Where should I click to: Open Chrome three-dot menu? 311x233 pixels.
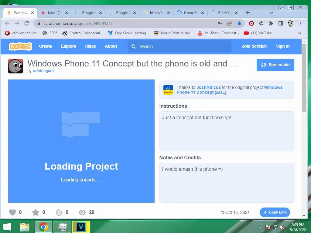(x=300, y=23)
